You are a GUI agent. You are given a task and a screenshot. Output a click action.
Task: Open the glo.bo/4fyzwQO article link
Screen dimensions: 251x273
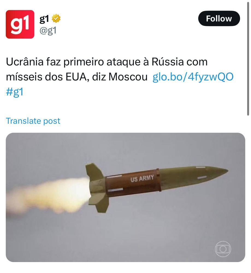193,77
